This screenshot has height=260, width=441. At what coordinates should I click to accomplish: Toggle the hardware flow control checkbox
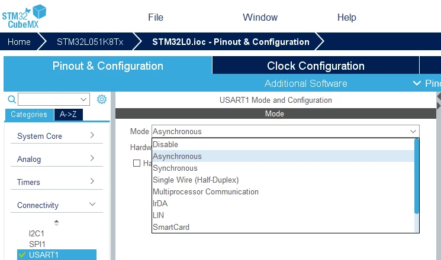tap(137, 163)
